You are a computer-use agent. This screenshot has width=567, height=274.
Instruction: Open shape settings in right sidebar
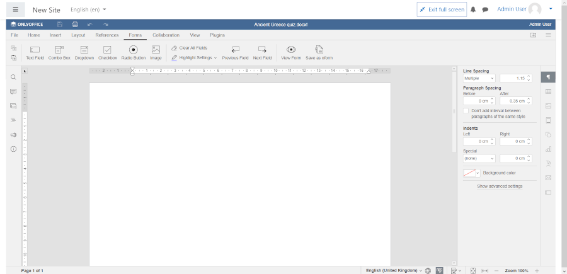[x=548, y=134]
